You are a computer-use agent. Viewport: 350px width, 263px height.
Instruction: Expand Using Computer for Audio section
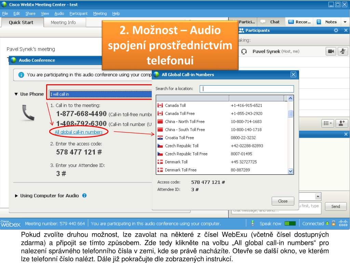tap(16, 196)
